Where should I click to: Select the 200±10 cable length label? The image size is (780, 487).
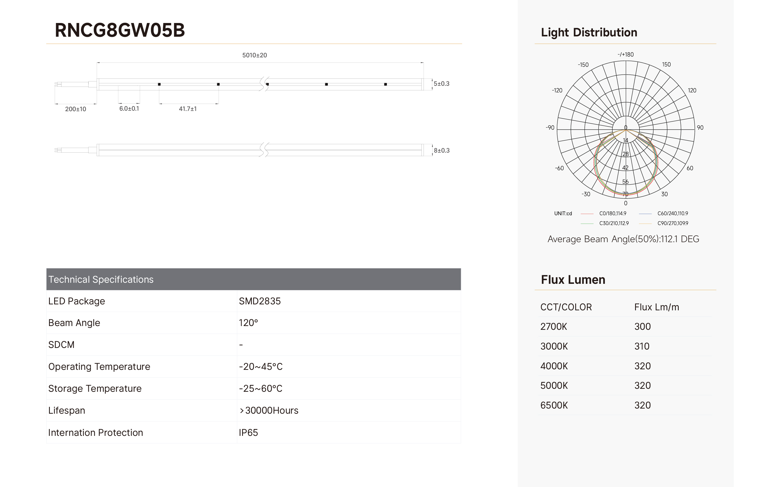pos(75,109)
